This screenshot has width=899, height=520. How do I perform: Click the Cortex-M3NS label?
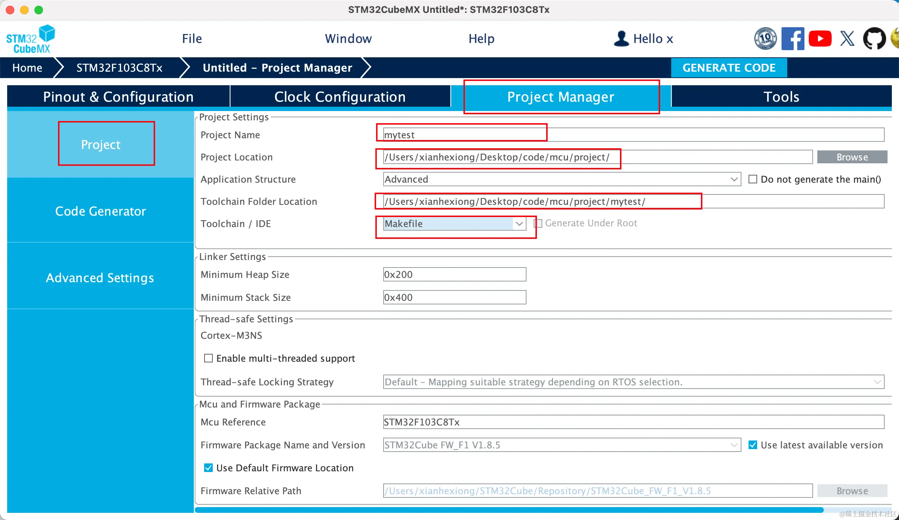coord(231,336)
